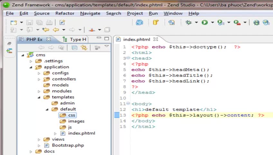Image resolution: width=273 pixels, height=155 pixels.
Task: Open the Help menu
Action: pos(193,14)
